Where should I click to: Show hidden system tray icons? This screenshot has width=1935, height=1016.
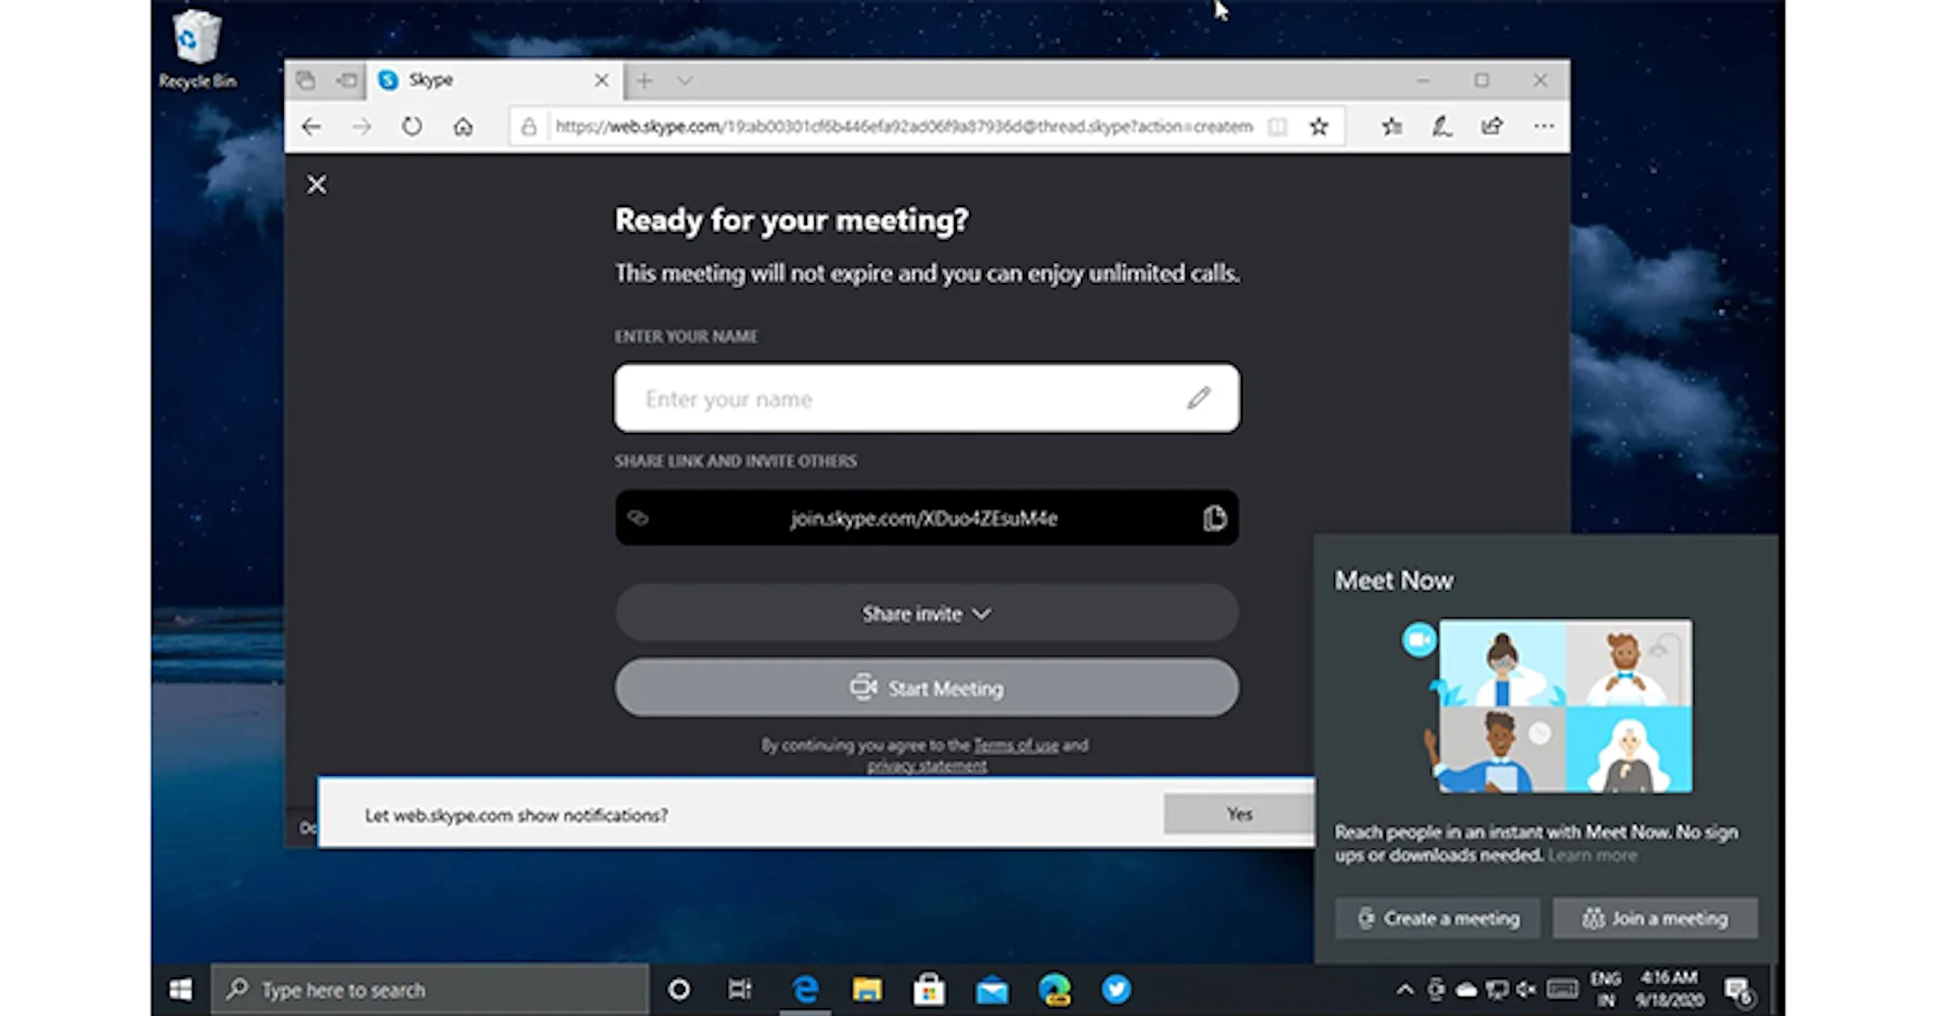pyautogui.click(x=1404, y=989)
